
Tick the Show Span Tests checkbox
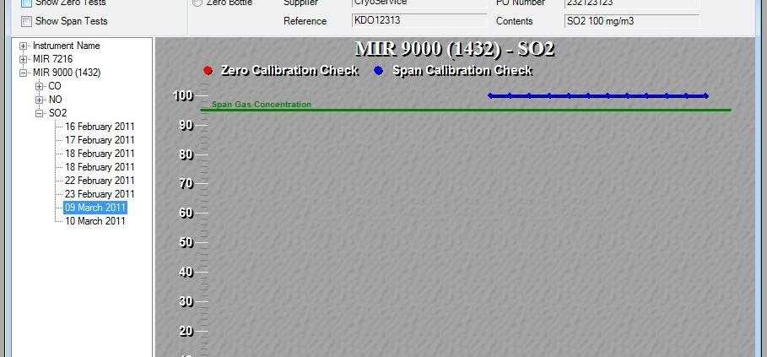(27, 21)
